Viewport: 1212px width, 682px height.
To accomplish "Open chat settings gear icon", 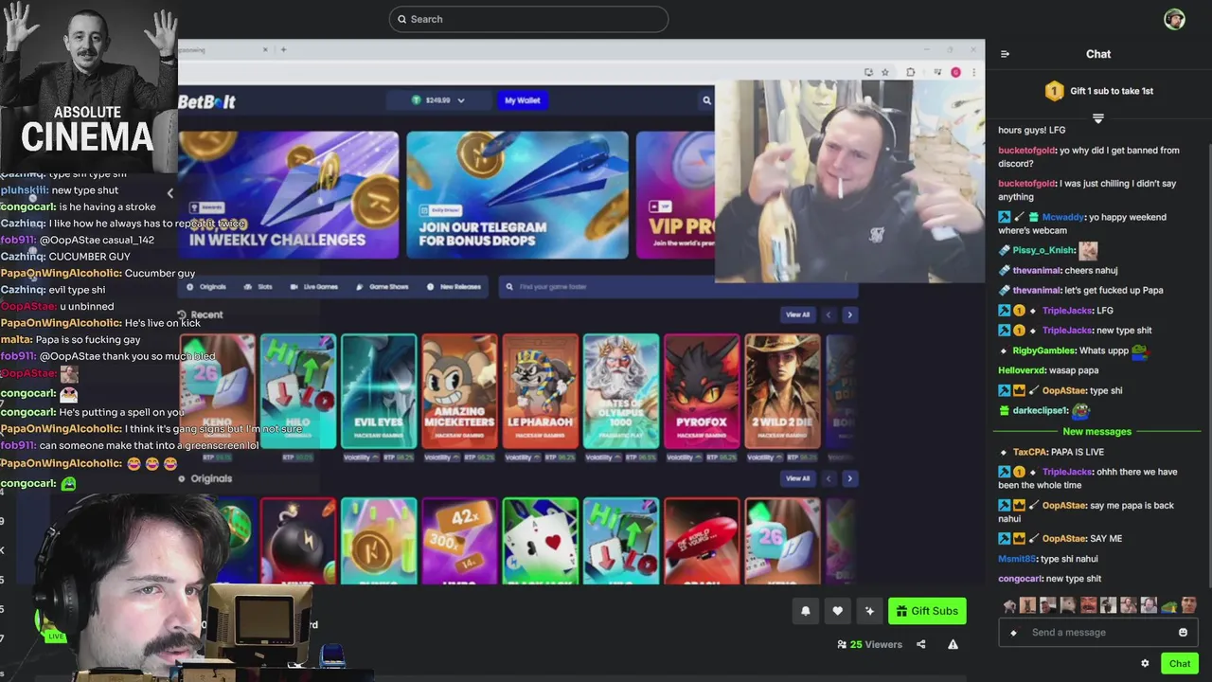I will pyautogui.click(x=1145, y=663).
